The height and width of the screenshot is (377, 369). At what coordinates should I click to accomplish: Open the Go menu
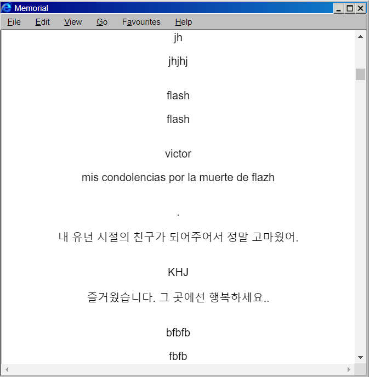[102, 22]
